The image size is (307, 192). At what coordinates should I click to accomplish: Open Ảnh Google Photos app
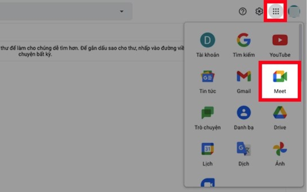280,154
